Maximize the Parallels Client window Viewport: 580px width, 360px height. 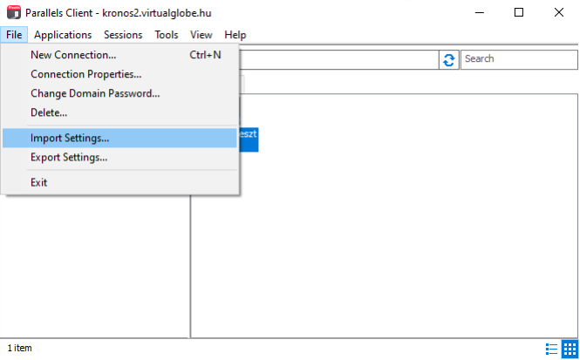519,13
